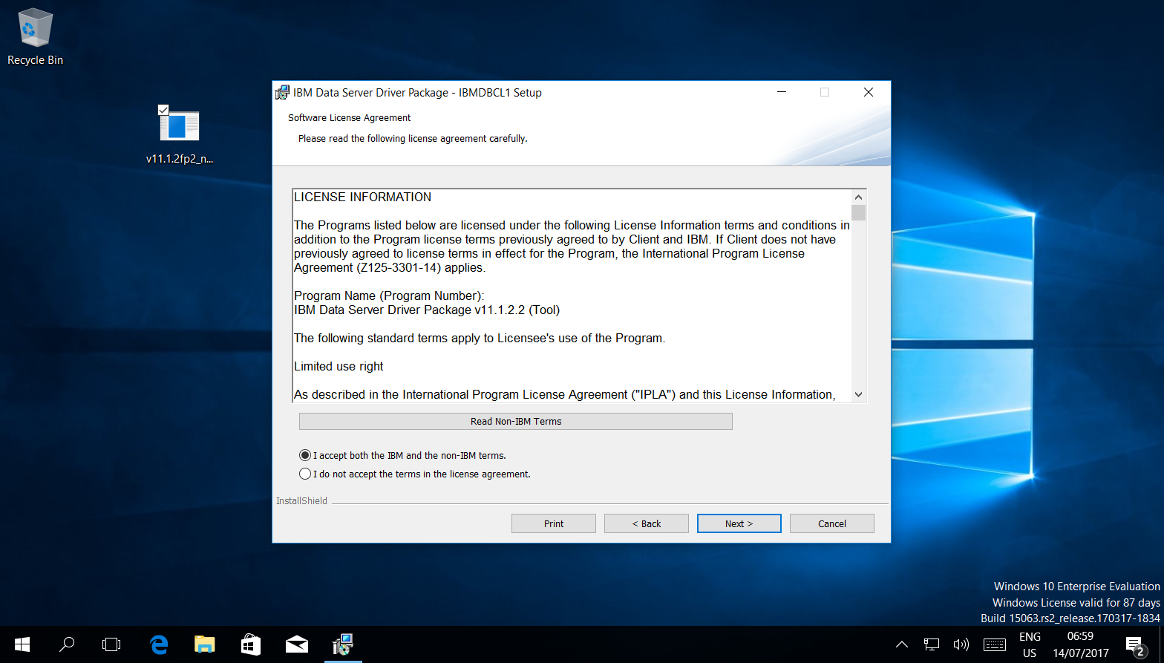
Task: Open the Recycle Bin desktop icon
Action: coord(35,37)
